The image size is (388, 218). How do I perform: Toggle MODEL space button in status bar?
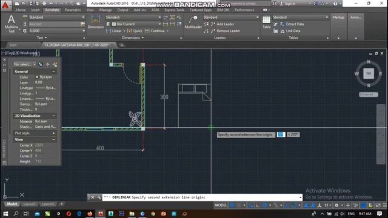221,205
